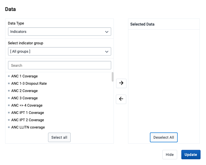Viewport: 206px width, 165px height.
Task: Choose ANC IPT 1 Coverage
Action: (x=28, y=113)
